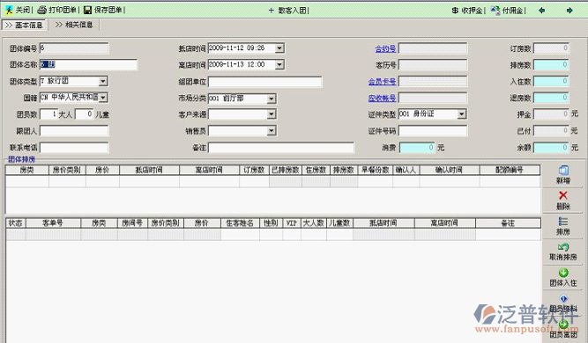Click the 房价类别 header in 团体排房 table

[67, 170]
